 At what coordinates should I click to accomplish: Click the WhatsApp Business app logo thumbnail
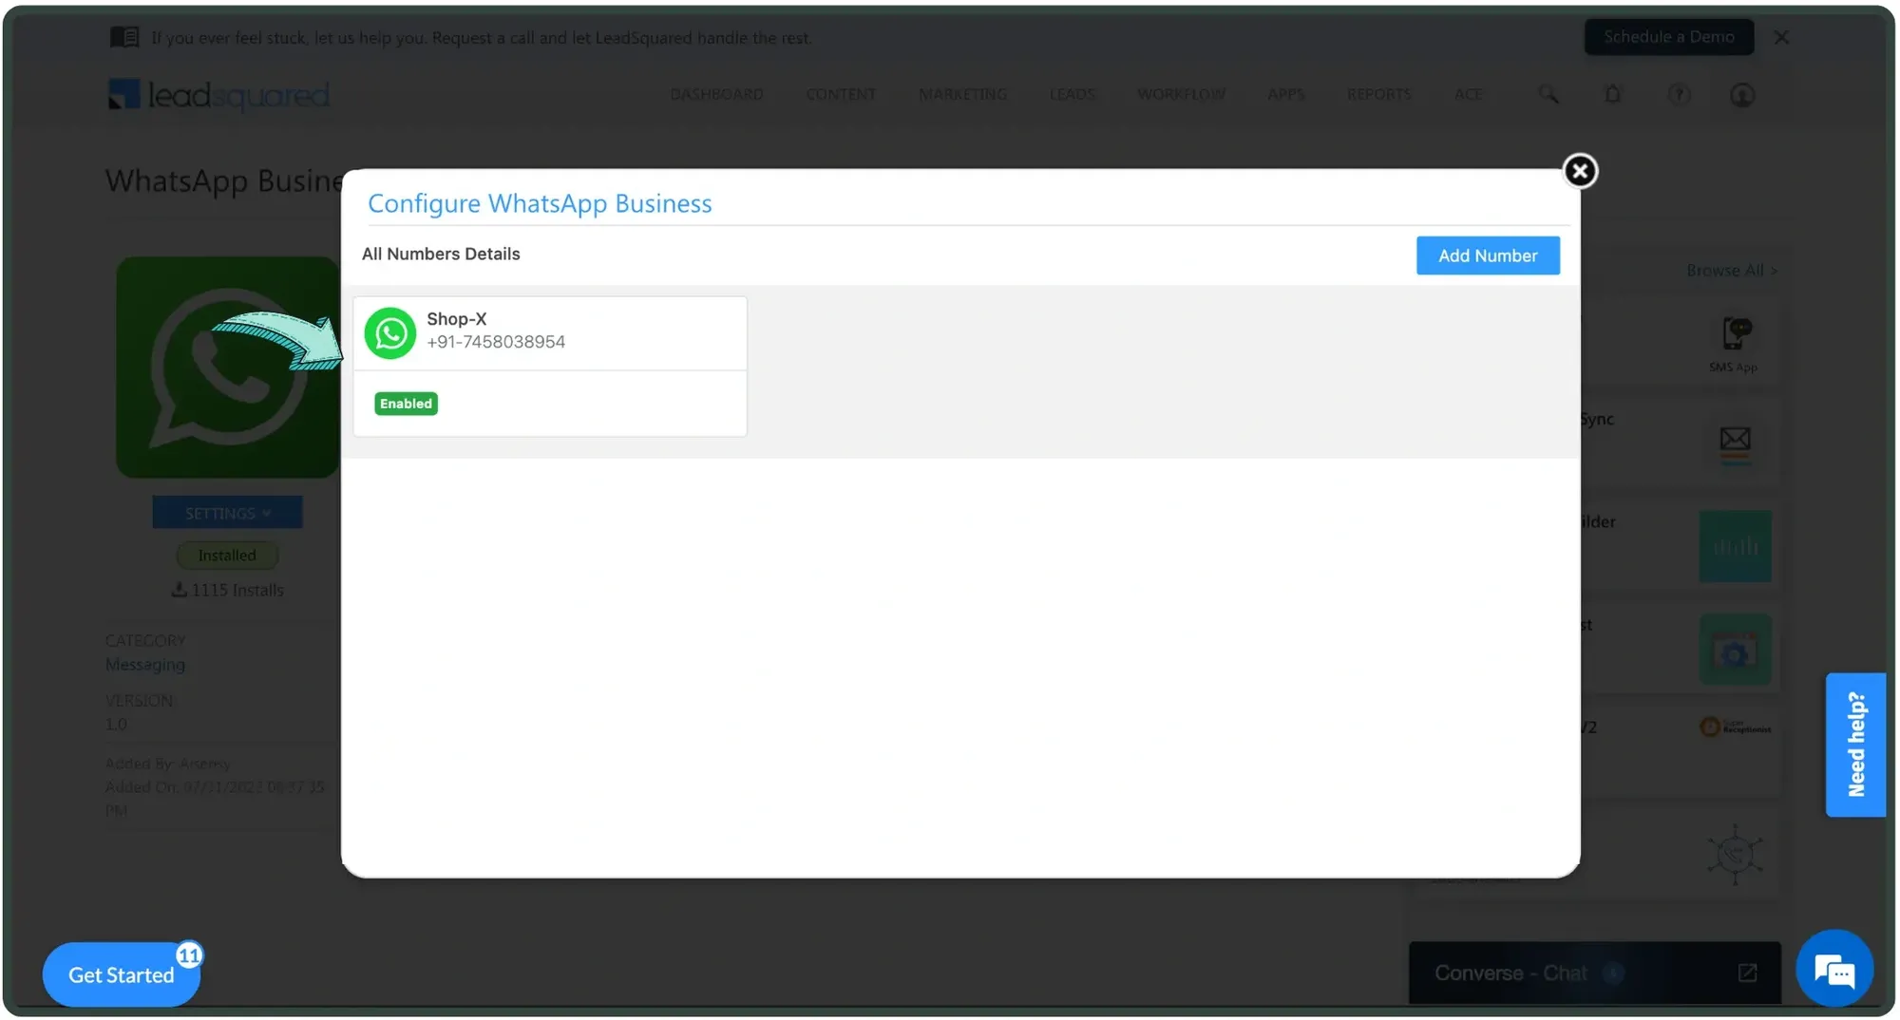[227, 367]
